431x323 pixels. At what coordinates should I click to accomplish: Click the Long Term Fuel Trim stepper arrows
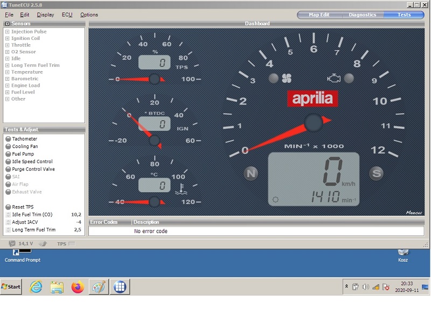pyautogui.click(x=8, y=230)
